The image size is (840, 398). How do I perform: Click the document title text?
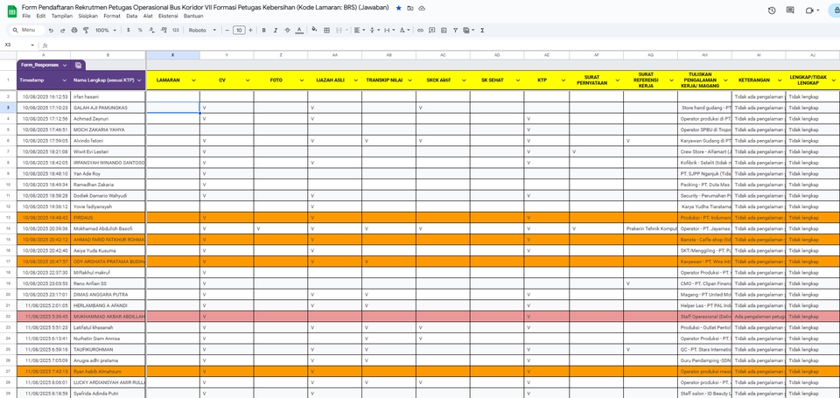[205, 8]
